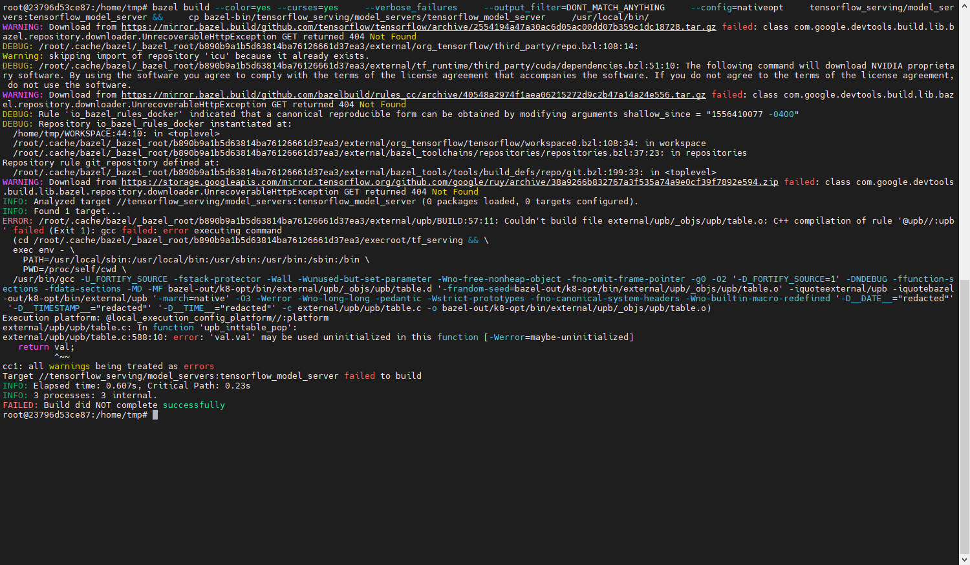Click the '--verbose_failures' flag text
Image resolution: width=970 pixels, height=565 pixels.
pos(411,8)
